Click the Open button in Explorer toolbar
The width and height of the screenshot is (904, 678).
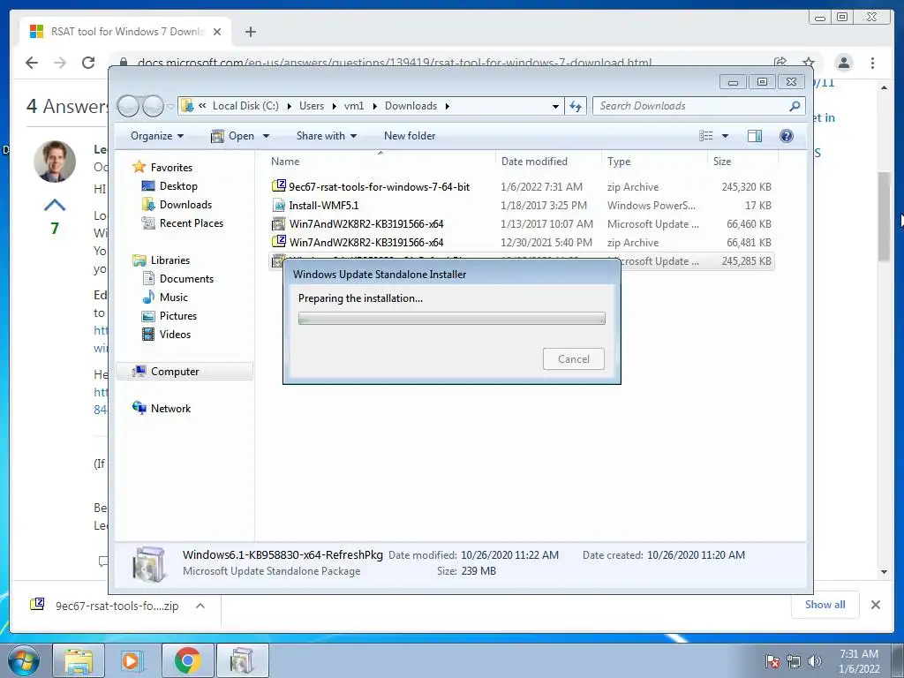[233, 136]
